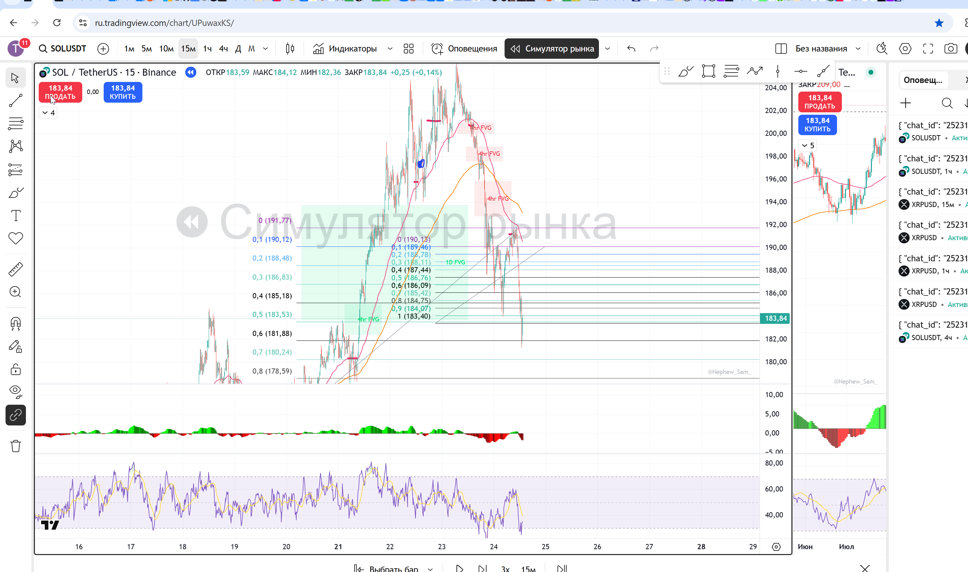
Task: Select the ruler measure tool
Action: coord(16,270)
